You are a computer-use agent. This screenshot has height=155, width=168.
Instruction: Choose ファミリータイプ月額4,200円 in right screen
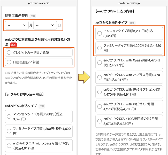point(129,48)
